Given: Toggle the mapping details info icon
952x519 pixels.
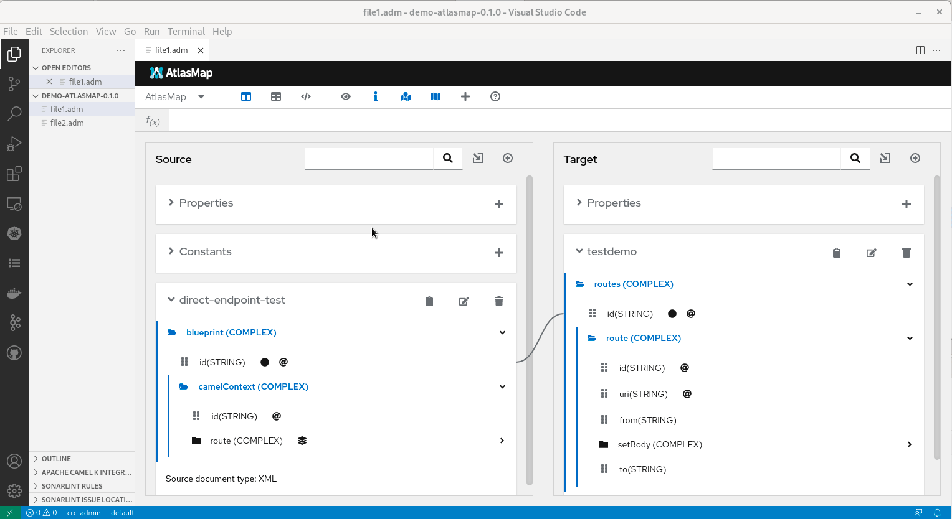Looking at the screenshot, I should click(x=376, y=96).
